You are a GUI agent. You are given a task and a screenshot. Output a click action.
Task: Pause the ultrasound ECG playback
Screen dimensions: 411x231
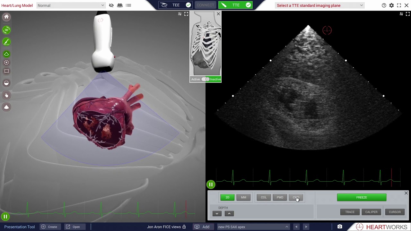click(x=211, y=184)
